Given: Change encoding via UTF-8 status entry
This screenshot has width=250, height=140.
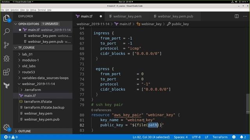Looking at the screenshot, I should (196, 137).
